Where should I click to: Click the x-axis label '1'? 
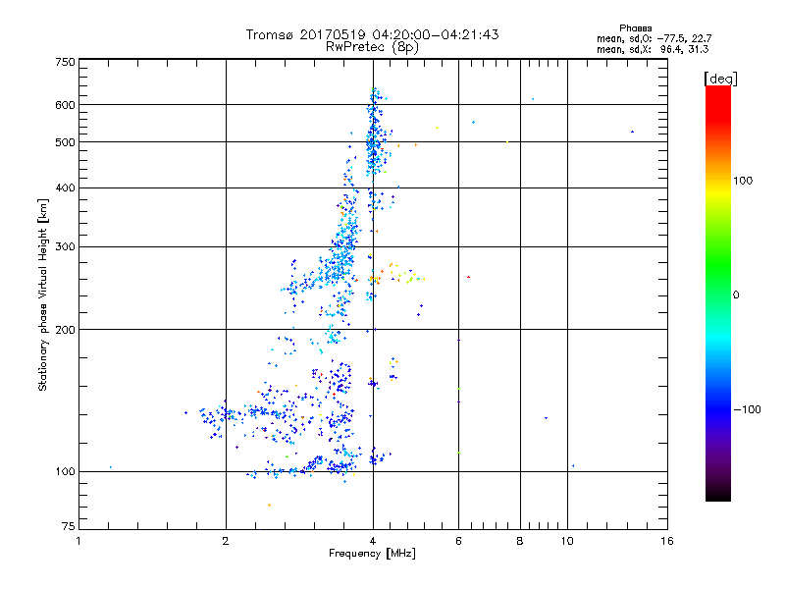click(78, 541)
